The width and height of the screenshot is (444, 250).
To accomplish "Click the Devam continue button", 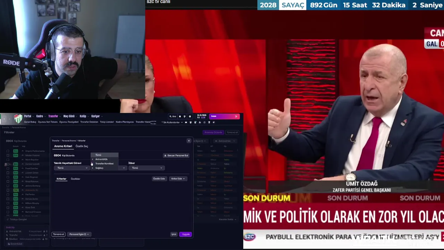I will pos(224,116).
